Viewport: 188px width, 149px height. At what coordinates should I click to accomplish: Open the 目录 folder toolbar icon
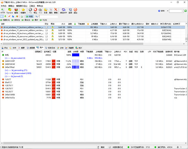(46, 10)
